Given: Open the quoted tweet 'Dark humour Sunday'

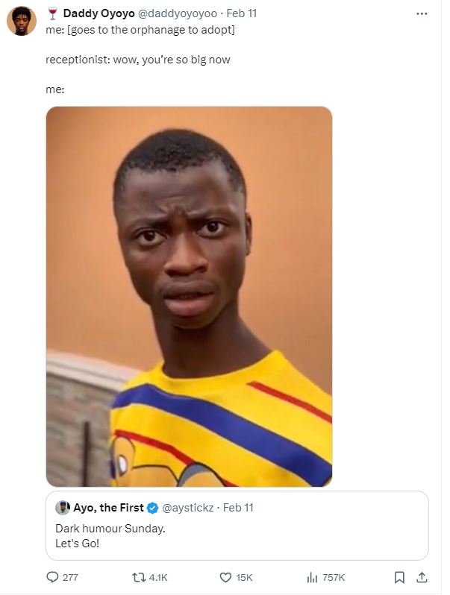Looking at the screenshot, I should (236, 535).
